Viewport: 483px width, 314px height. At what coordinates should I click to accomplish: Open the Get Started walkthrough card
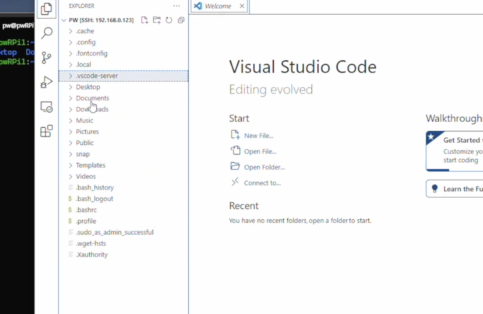click(455, 151)
